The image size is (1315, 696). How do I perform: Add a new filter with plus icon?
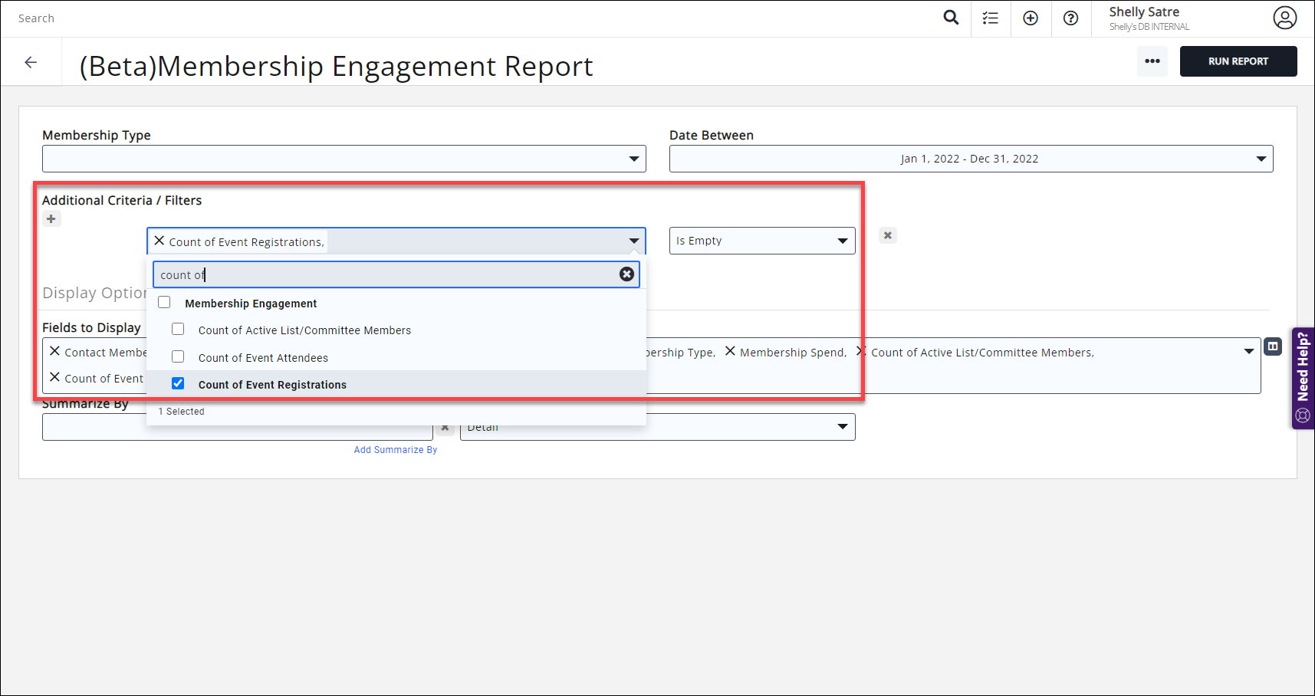[51, 219]
